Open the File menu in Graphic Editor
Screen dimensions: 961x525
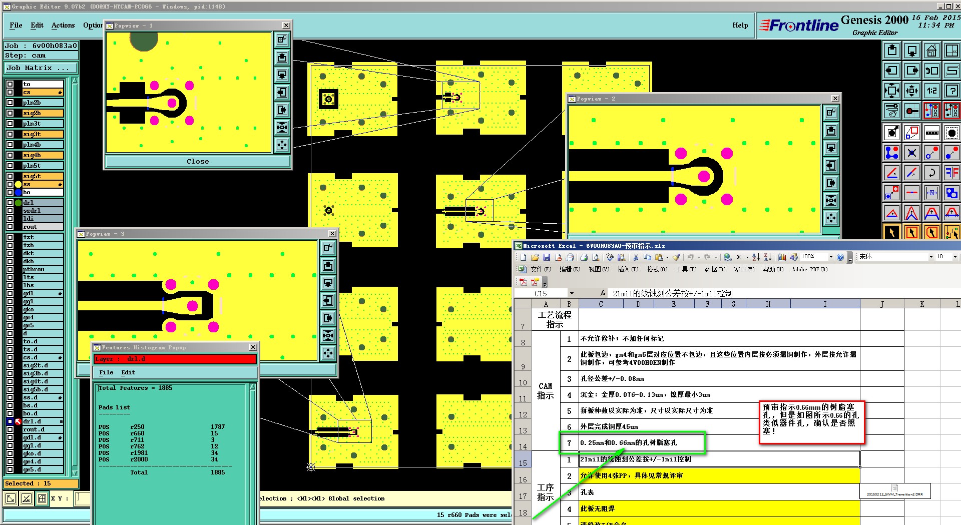point(16,25)
